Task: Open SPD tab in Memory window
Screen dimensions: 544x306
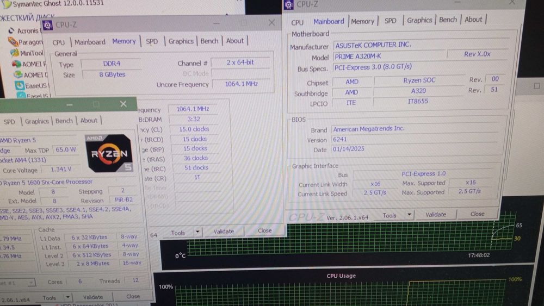Action: coord(152,41)
